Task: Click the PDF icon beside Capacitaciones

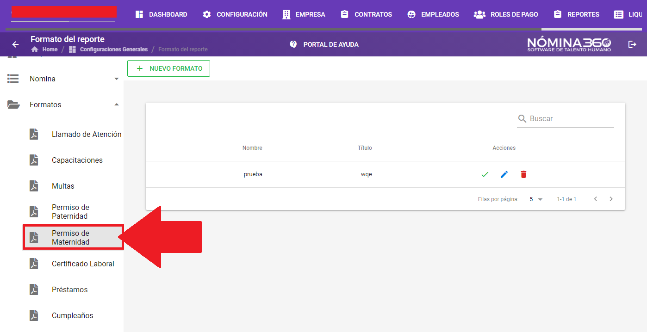Action: click(x=34, y=160)
